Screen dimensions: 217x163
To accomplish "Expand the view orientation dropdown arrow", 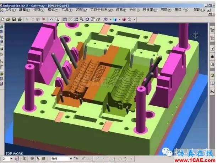I will point(110,20).
